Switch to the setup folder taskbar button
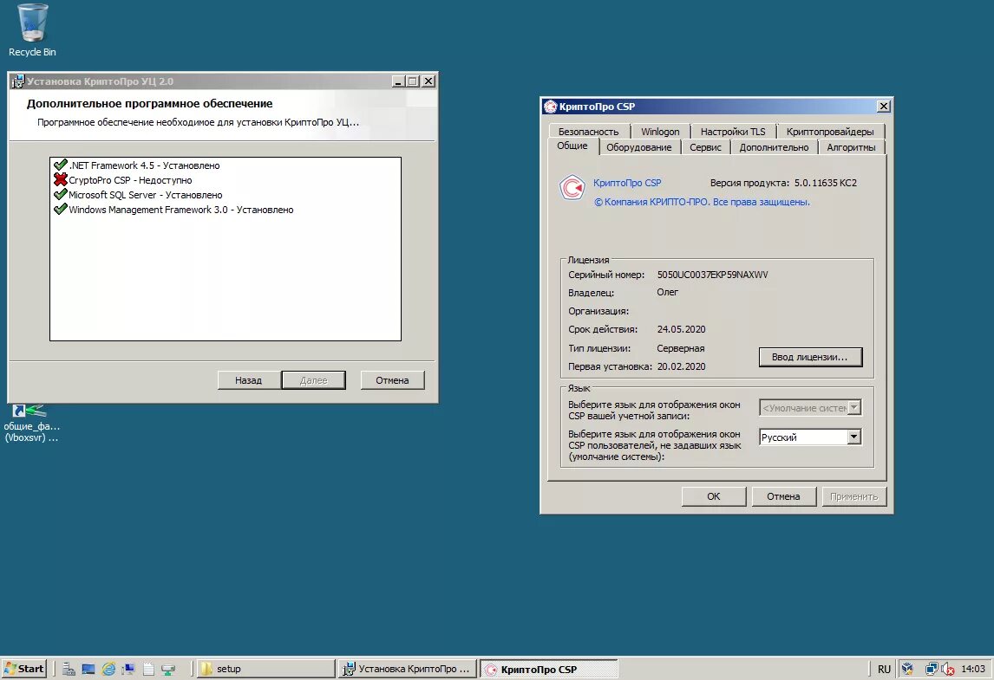Viewport: 994px width, 680px height. [265, 669]
